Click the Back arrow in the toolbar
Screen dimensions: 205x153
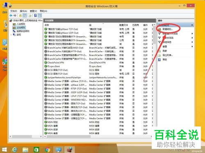[11, 16]
